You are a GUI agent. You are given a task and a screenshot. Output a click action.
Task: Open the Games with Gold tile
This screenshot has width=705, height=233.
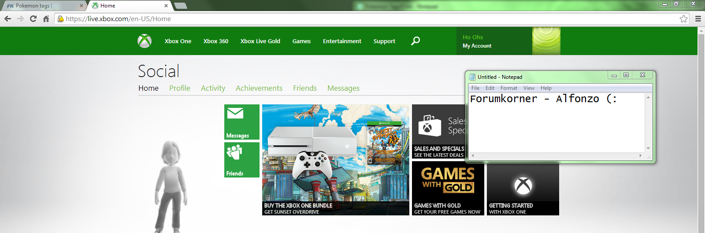tap(448, 189)
